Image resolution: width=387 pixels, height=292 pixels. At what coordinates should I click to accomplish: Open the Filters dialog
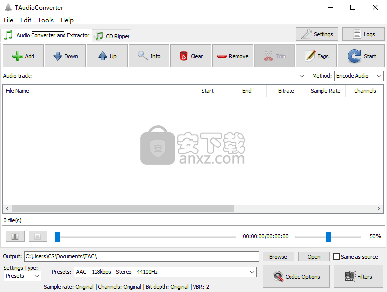pyautogui.click(x=358, y=277)
